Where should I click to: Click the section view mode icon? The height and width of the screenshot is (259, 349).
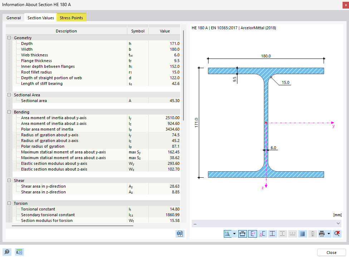(227, 234)
